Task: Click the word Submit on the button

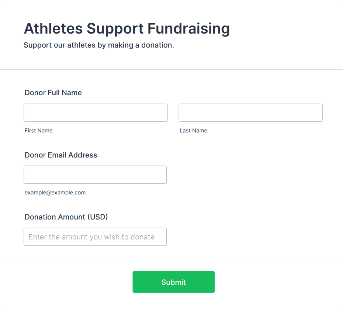Action: click(173, 282)
